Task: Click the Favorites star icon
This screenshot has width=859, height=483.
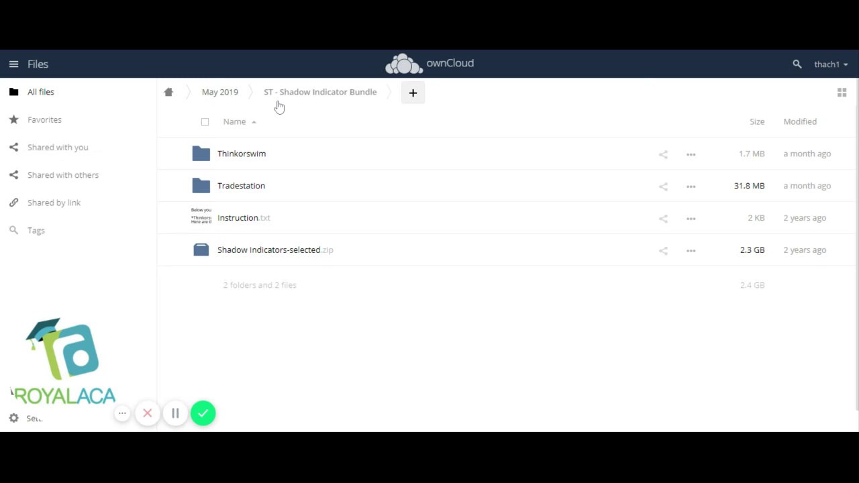Action: click(x=13, y=119)
